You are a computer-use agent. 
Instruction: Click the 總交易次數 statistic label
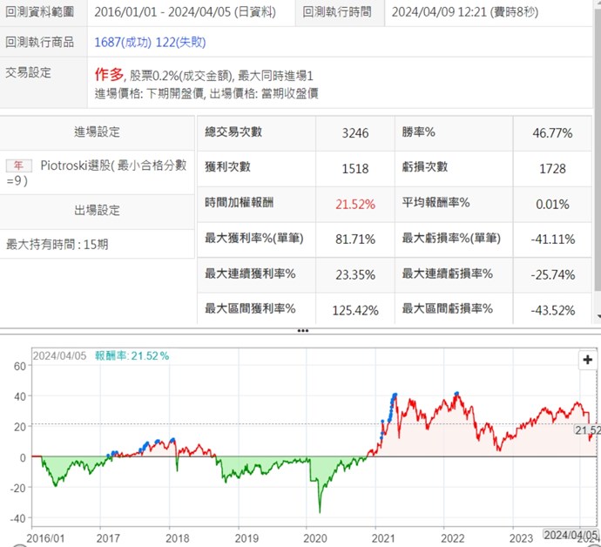(233, 132)
